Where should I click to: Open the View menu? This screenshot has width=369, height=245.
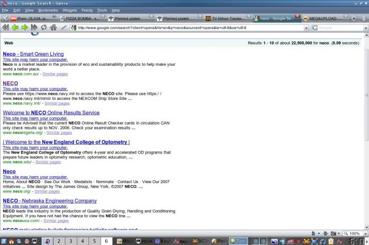[x=29, y=11]
